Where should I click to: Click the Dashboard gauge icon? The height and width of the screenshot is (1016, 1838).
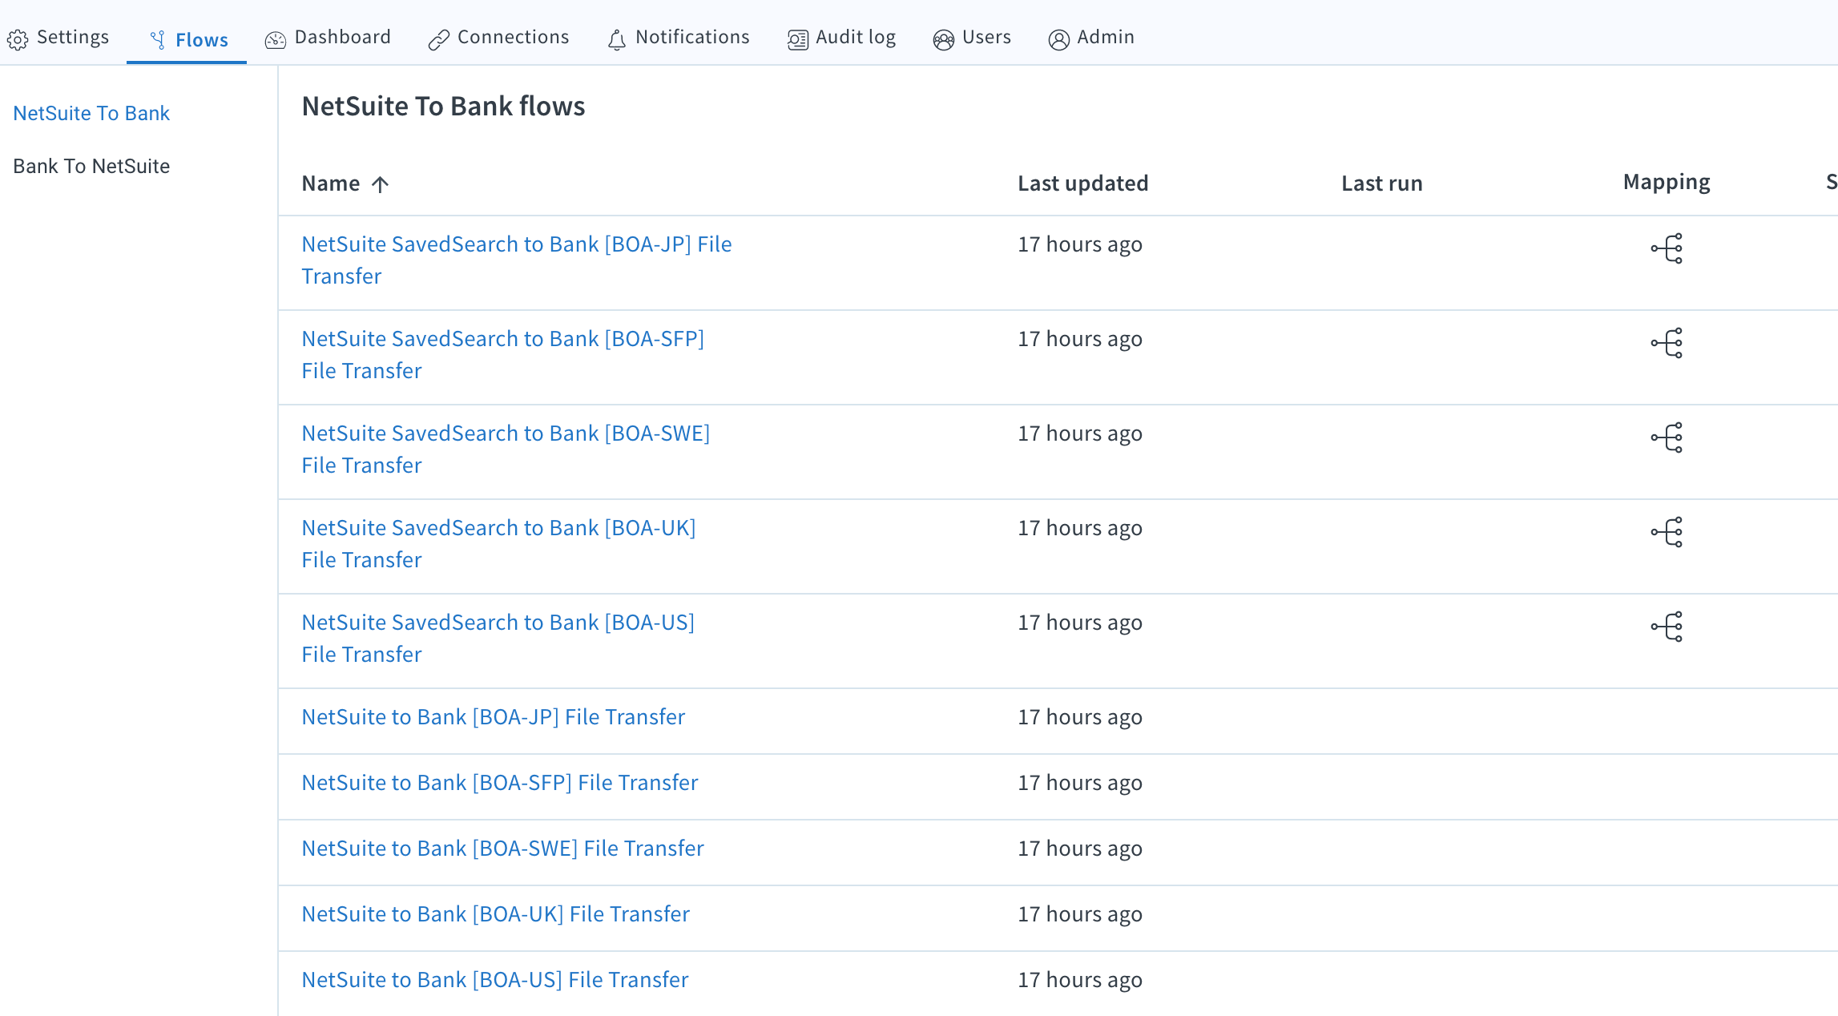[276, 40]
